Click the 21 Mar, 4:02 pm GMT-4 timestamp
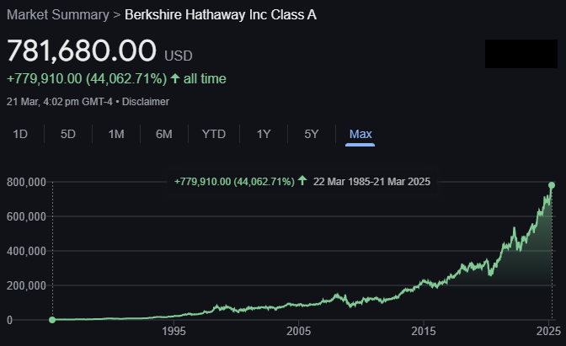 pyautogui.click(x=60, y=102)
